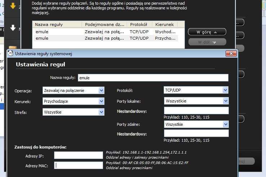This screenshot has width=266, height=177.
Task: Focus Niestandardowy field under Porty lokalne
Action: tap(196, 110)
